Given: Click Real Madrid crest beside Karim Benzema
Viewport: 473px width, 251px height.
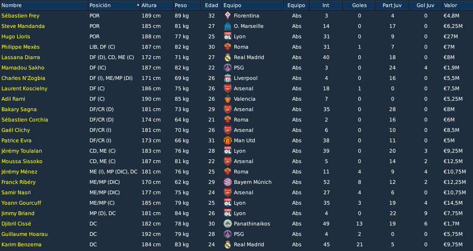Looking at the screenshot, I should click(228, 245).
